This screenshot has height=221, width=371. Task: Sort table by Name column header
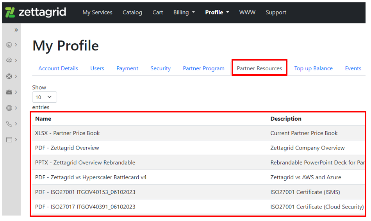[43, 119]
